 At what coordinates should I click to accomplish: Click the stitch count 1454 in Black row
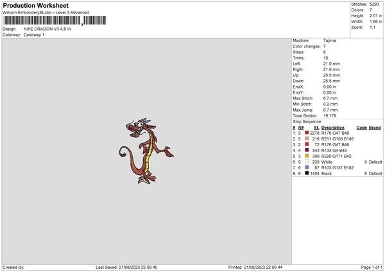(314, 174)
